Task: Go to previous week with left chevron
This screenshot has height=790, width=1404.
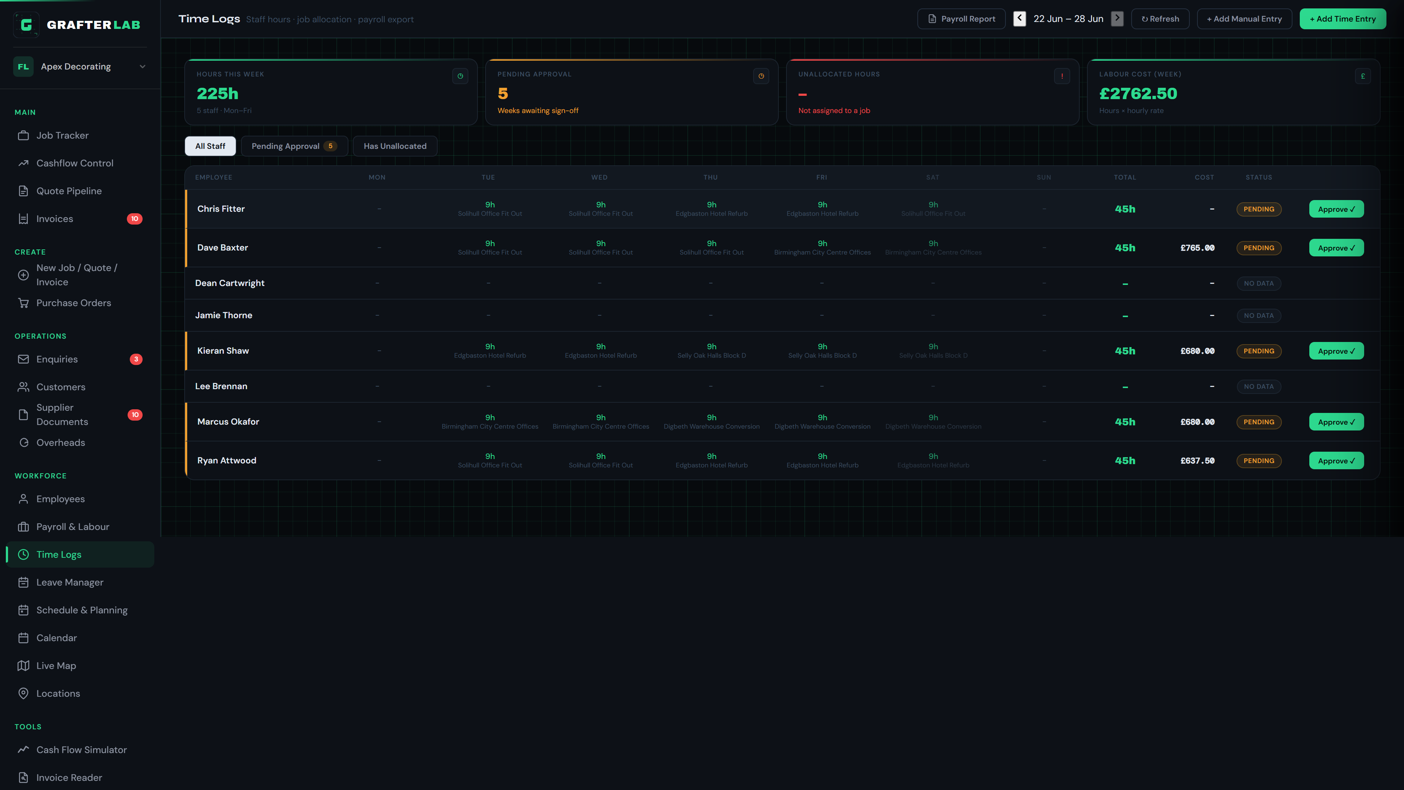Action: pyautogui.click(x=1020, y=19)
